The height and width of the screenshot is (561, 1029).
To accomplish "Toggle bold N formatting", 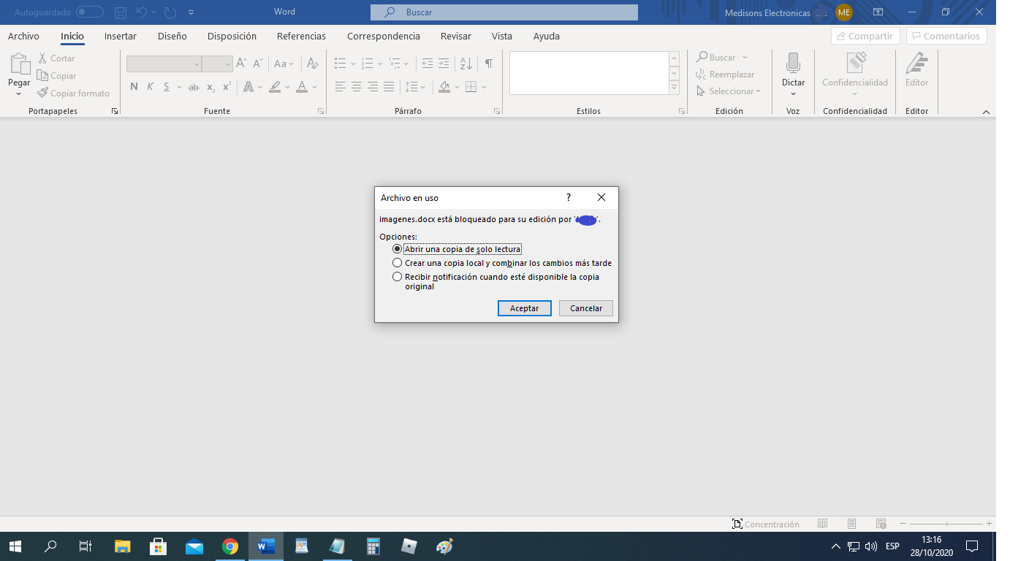I will coord(134,87).
